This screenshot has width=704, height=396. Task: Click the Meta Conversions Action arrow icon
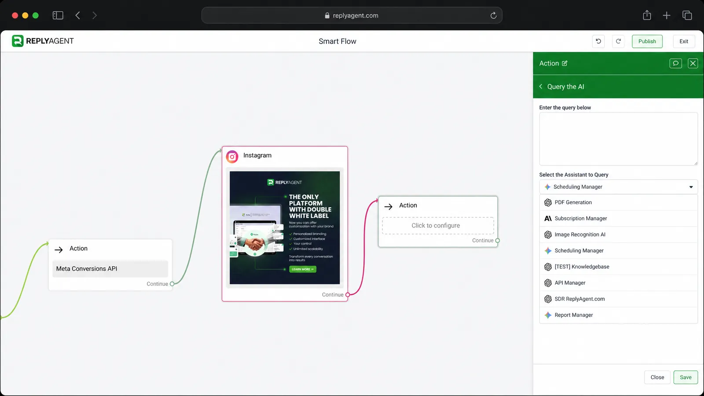tap(59, 249)
